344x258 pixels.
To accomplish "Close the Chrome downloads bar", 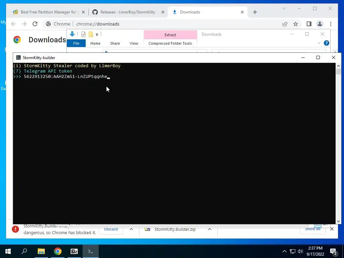I will 332,229.
